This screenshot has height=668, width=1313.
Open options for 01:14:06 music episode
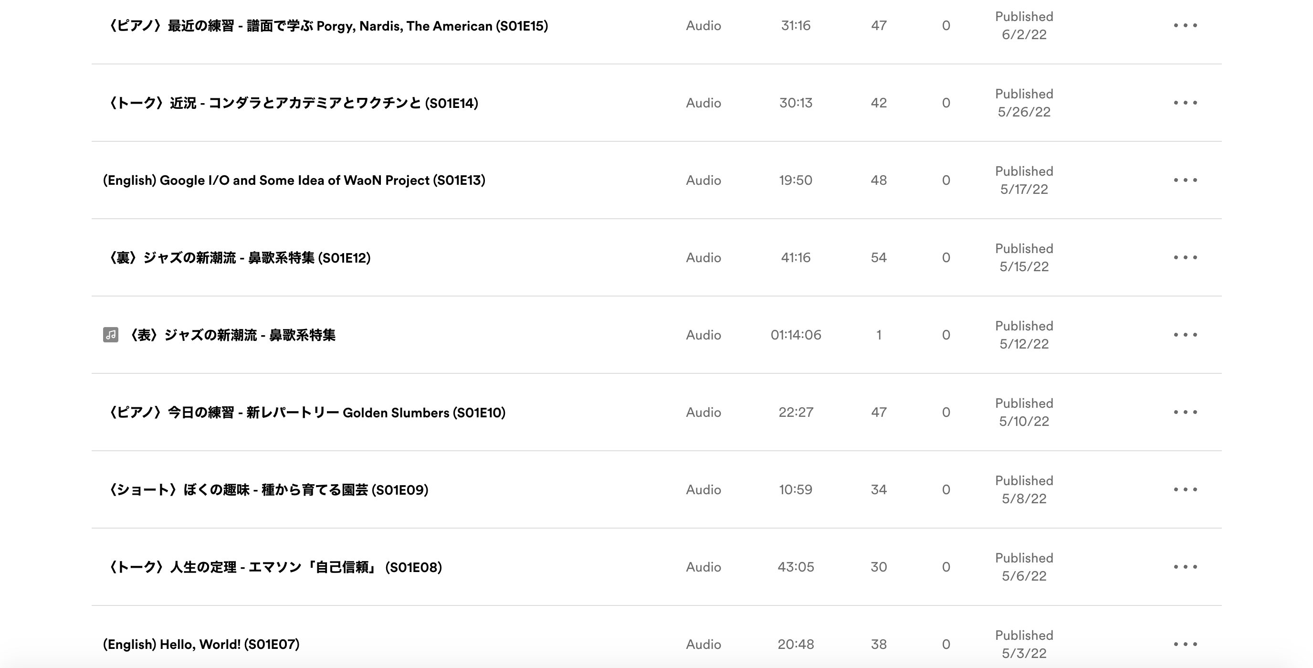1185,335
